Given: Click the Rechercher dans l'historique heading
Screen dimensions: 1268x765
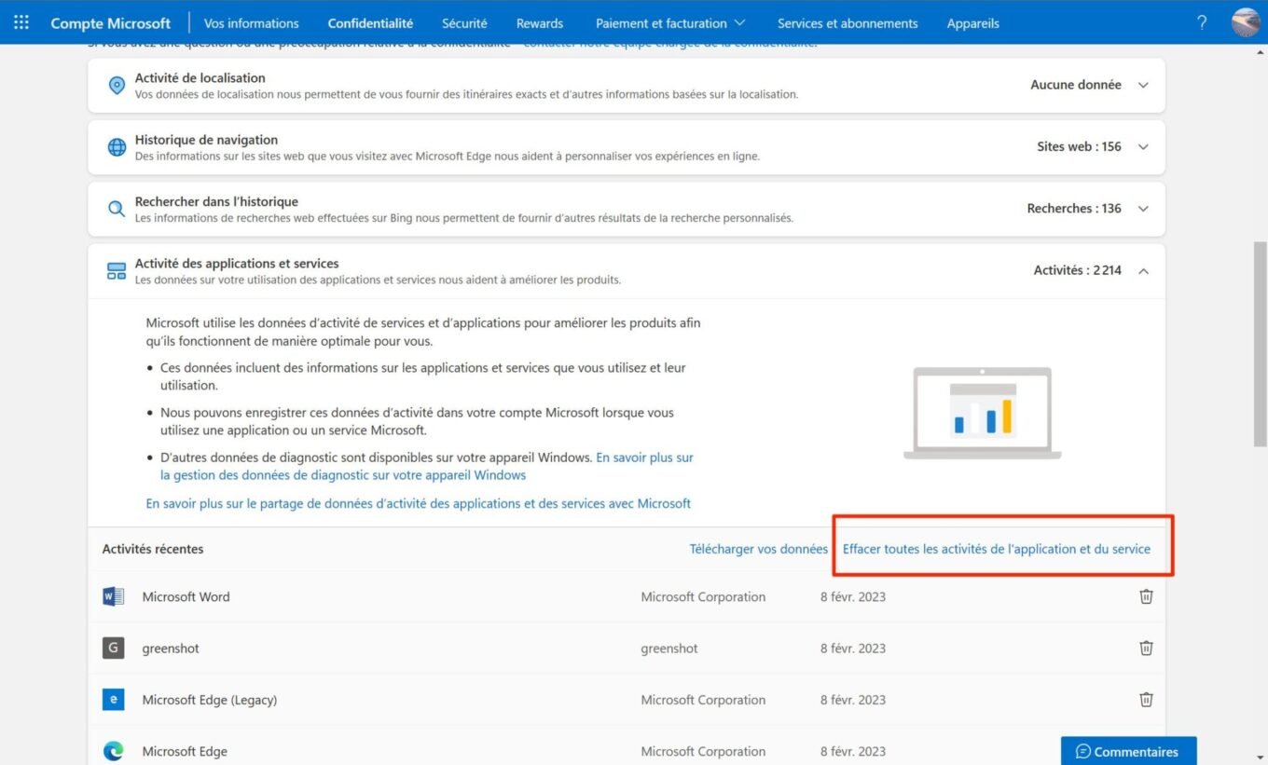Looking at the screenshot, I should coord(216,201).
